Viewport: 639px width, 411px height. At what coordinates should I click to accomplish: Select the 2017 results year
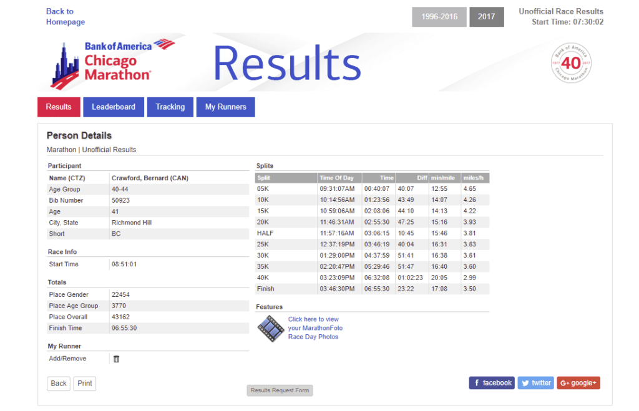pyautogui.click(x=486, y=17)
